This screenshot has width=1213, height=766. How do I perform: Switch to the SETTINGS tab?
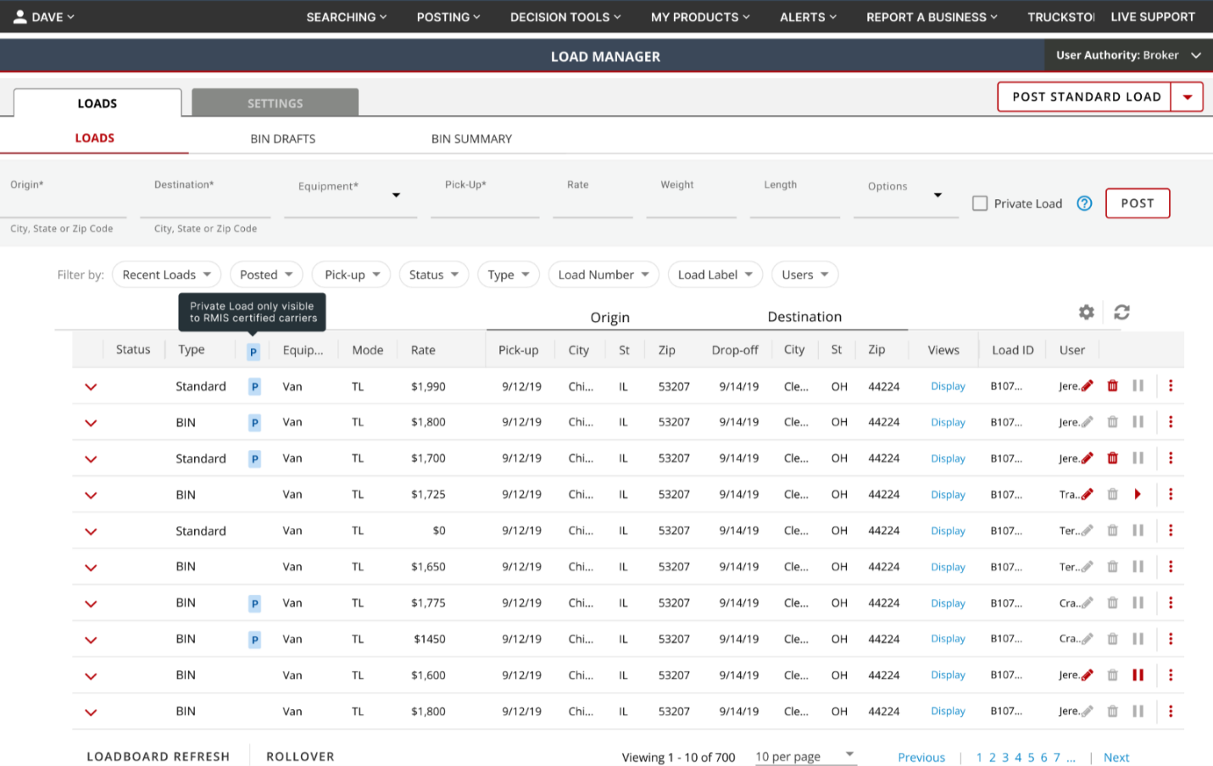pos(275,103)
